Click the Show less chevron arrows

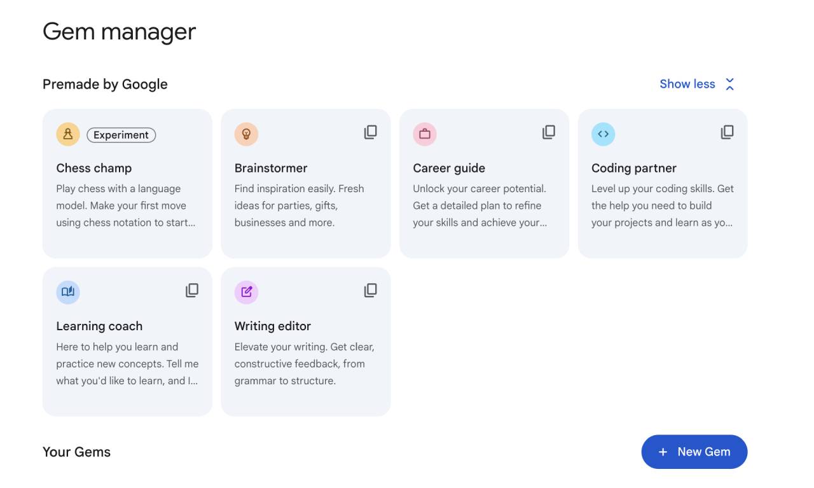coord(730,84)
